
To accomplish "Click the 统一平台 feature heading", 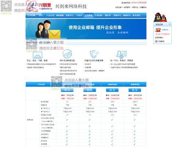I will (x=122, y=61).
